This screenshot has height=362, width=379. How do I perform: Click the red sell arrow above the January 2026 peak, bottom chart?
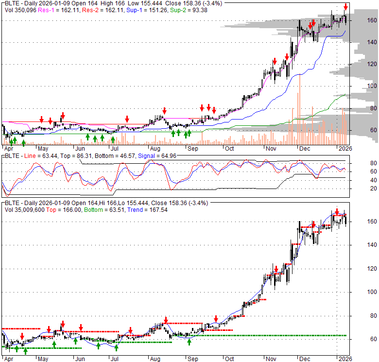click(337, 212)
